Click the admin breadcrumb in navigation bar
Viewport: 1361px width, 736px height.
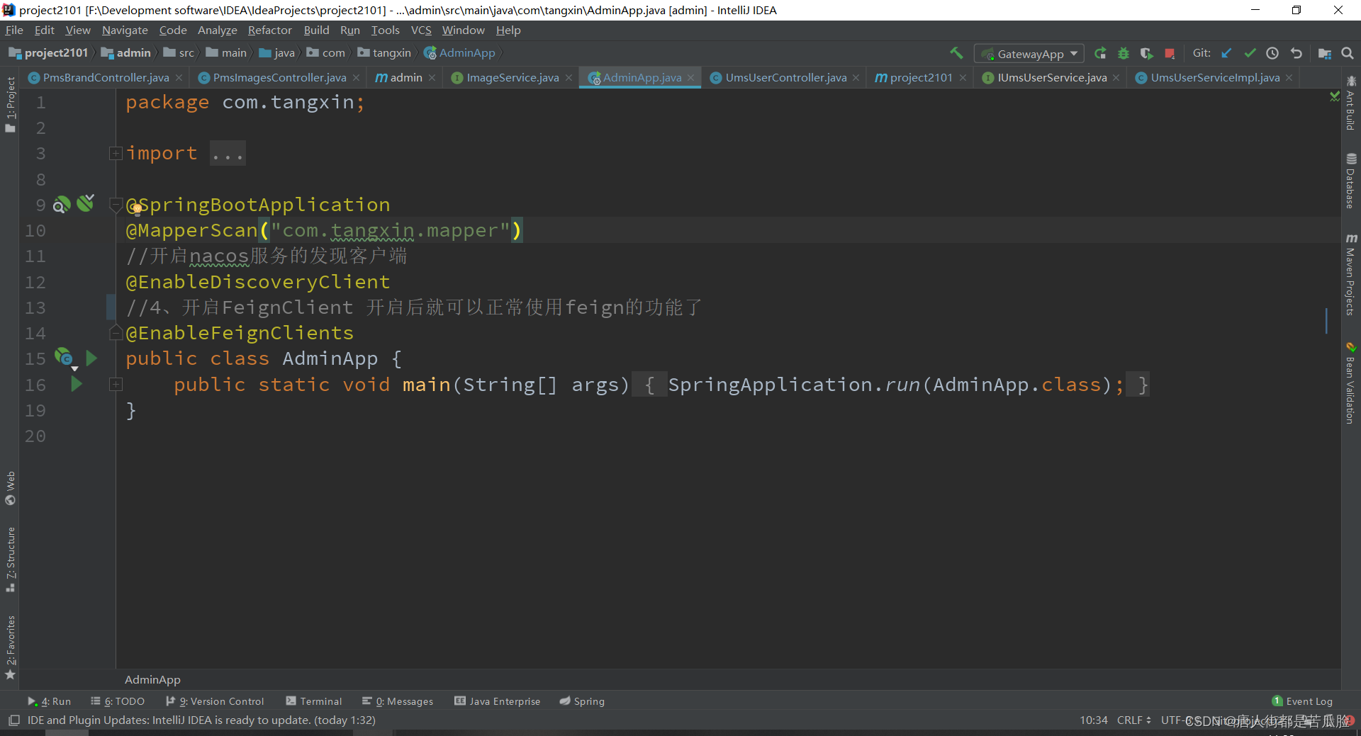(126, 53)
